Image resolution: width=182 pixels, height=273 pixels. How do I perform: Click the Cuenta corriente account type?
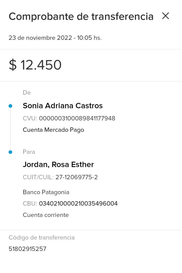[46, 215]
